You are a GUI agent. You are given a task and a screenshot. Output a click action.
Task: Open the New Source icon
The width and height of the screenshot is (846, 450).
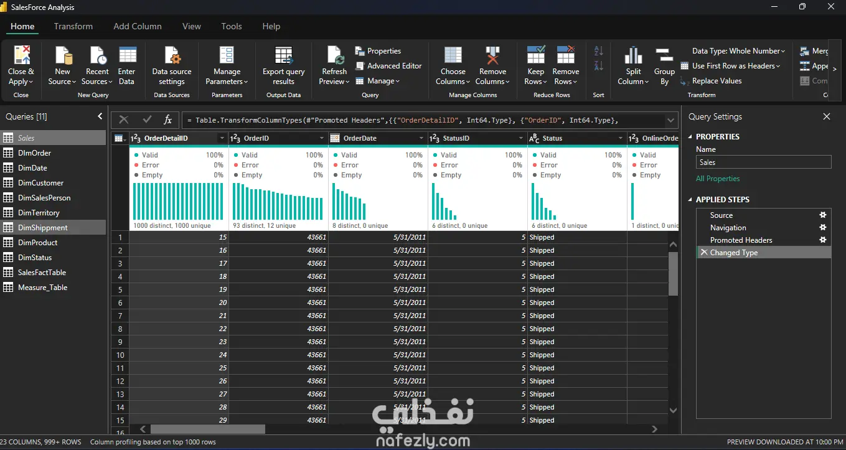pyautogui.click(x=63, y=55)
